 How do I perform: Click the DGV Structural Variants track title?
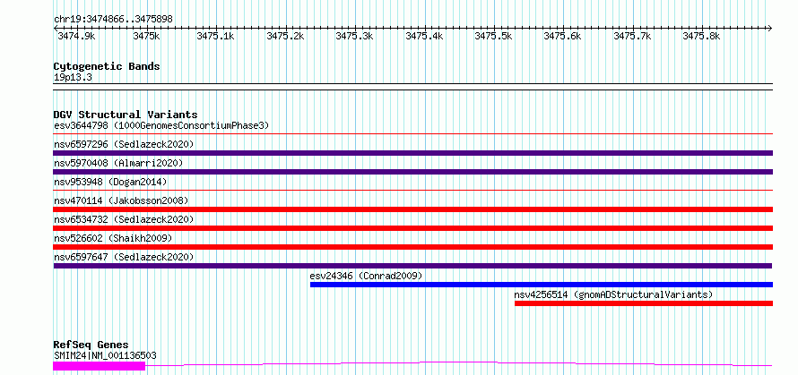(x=126, y=115)
